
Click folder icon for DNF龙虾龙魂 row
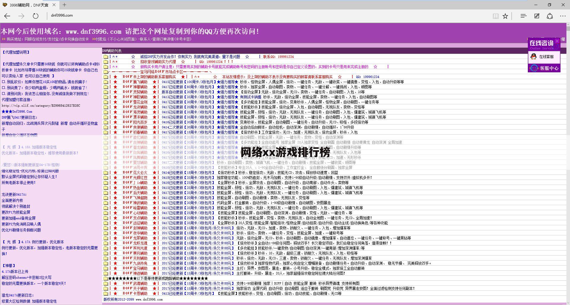[x=106, y=243]
